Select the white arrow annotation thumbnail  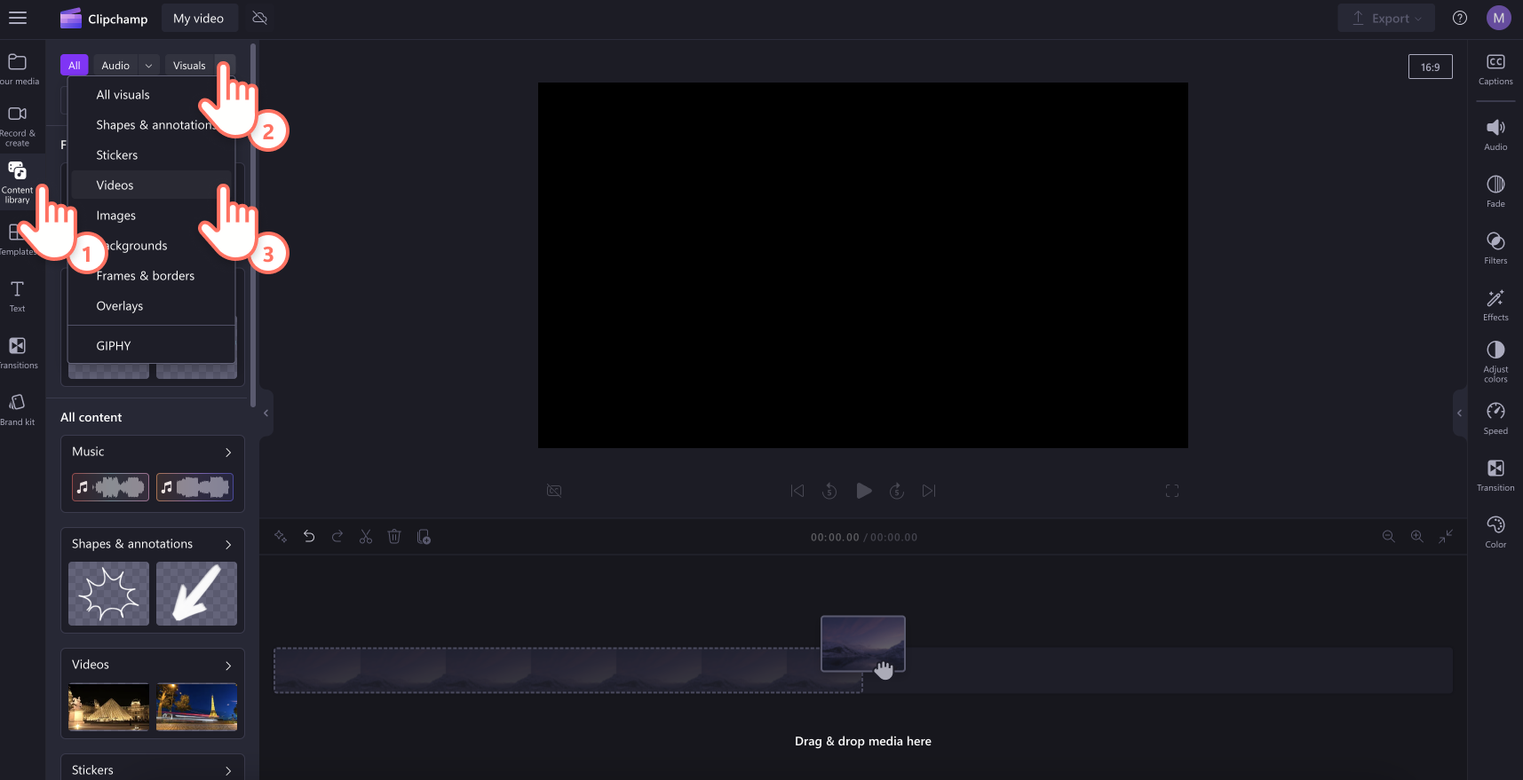pyautogui.click(x=196, y=594)
